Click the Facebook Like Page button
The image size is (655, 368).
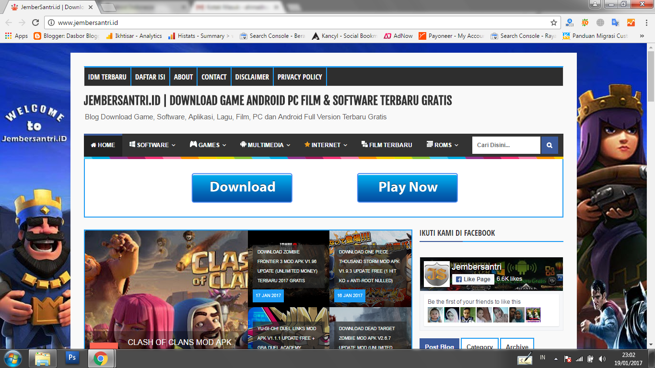coord(473,279)
